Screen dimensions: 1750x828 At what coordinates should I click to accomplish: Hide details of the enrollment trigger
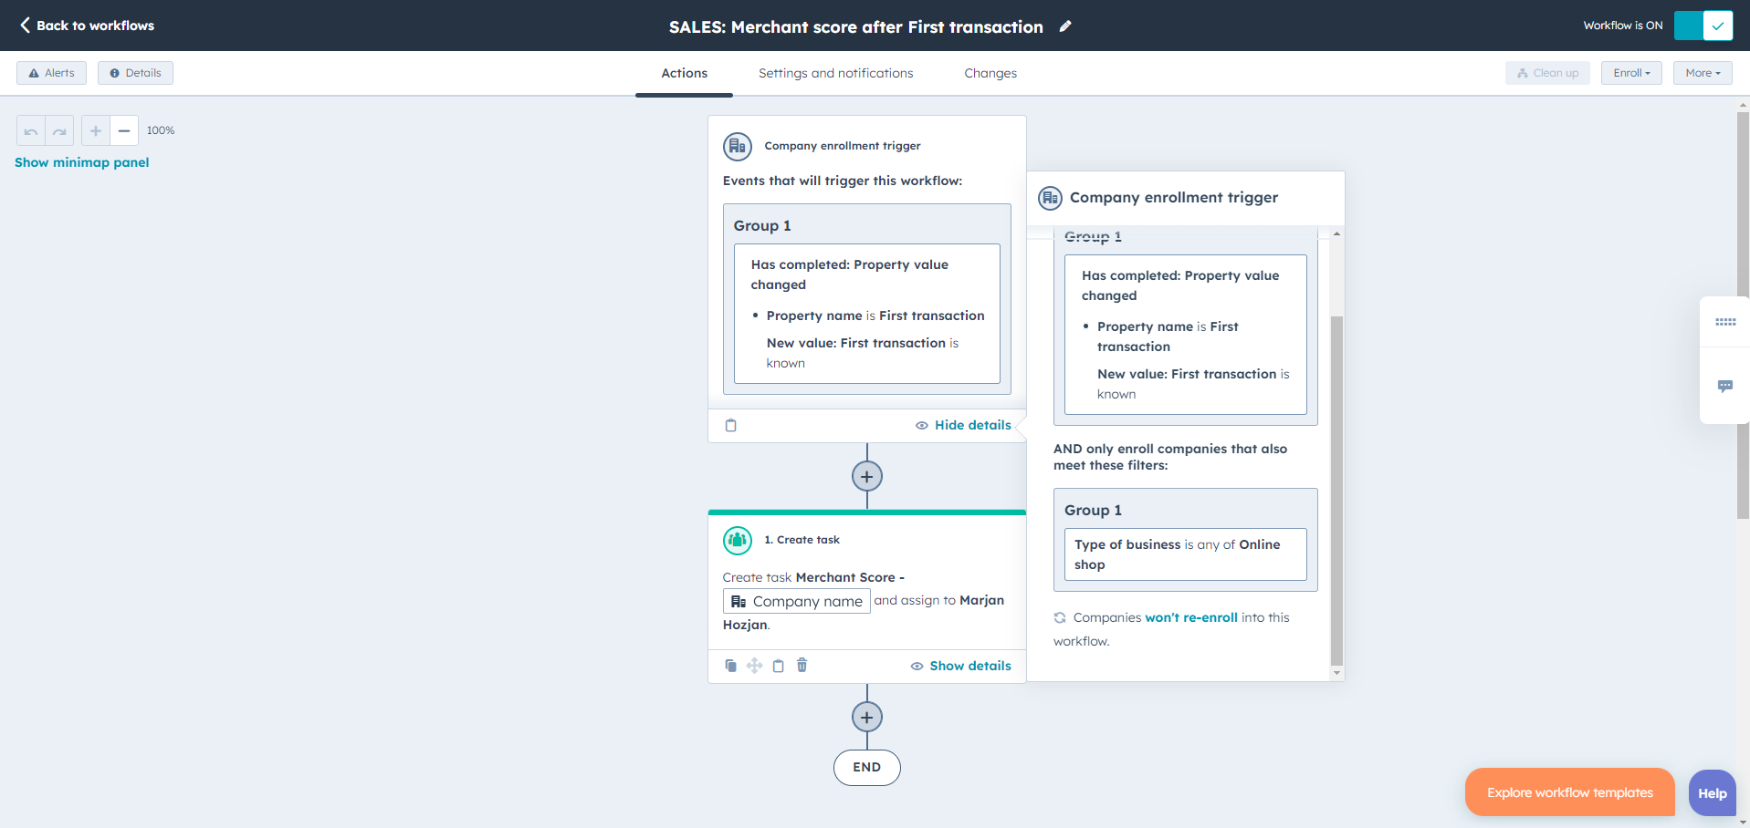[x=964, y=425]
